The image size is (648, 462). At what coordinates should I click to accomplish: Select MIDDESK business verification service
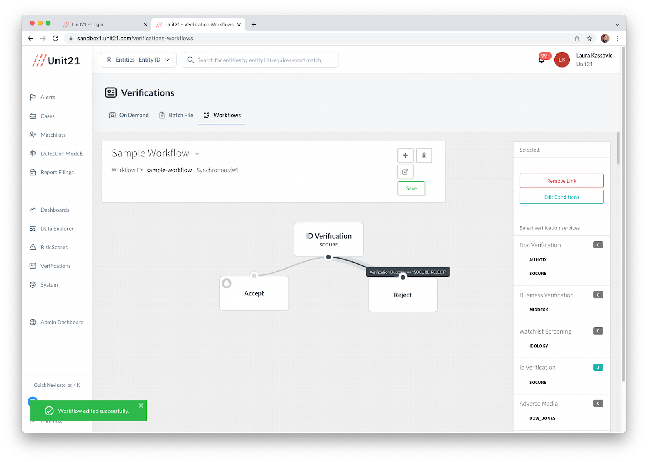[539, 310]
